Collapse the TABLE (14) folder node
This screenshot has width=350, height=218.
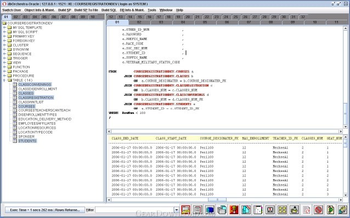(x=4, y=80)
